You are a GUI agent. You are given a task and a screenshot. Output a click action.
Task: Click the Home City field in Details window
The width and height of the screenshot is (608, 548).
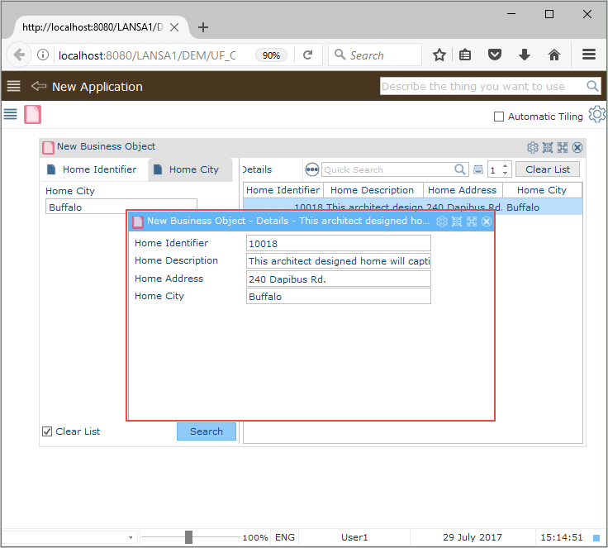tap(338, 296)
